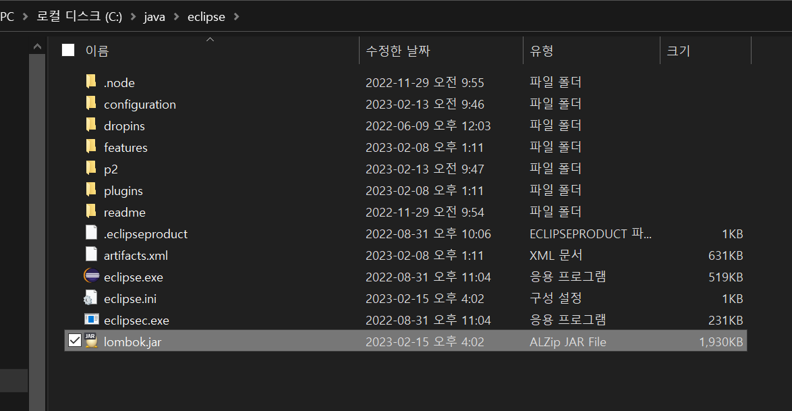This screenshot has width=792, height=411.
Task: Click the ALZip JAR File type cell
Action: (x=568, y=341)
